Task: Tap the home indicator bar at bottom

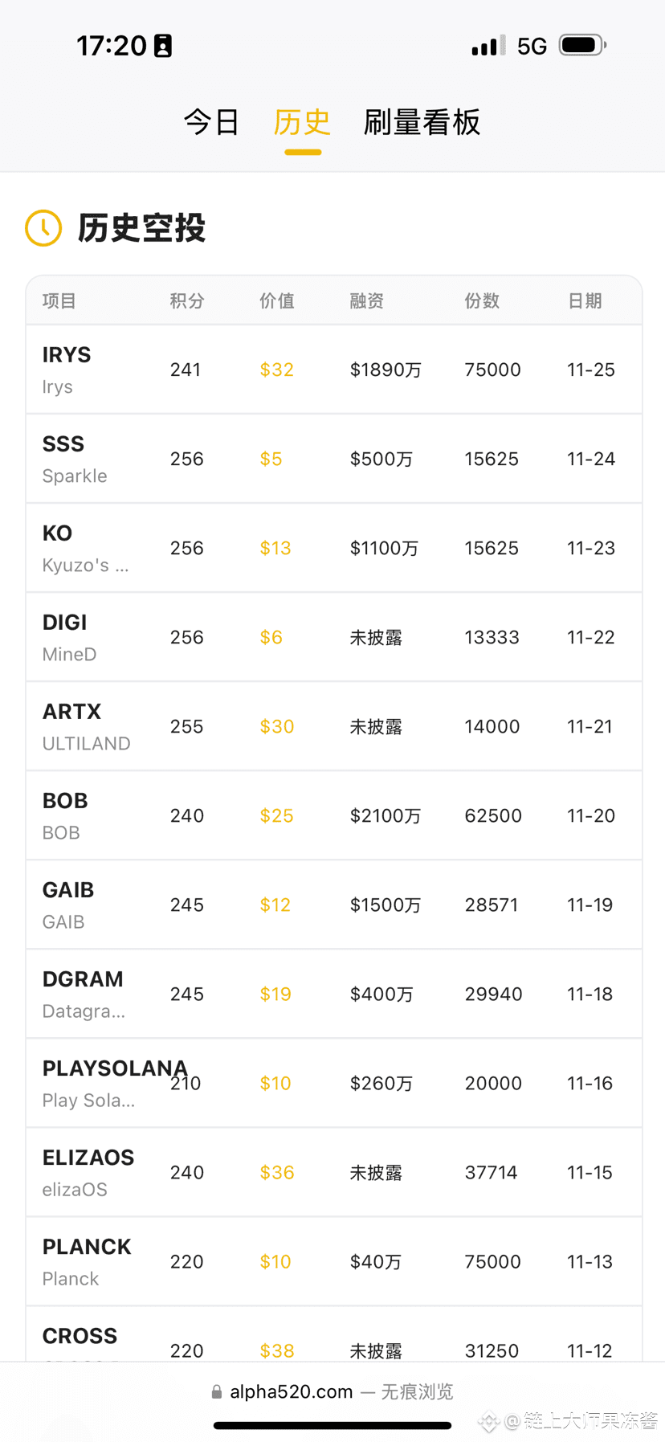Action: pyautogui.click(x=332, y=1426)
